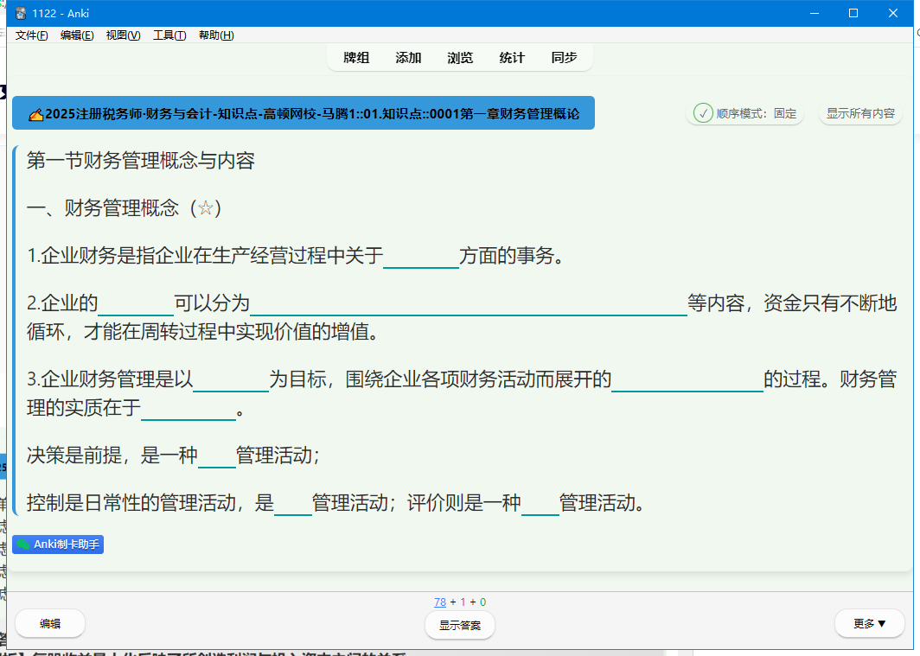View 统计 statistics

512,57
